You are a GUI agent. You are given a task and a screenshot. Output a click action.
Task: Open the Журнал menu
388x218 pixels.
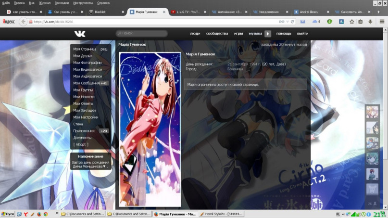(45, 3)
